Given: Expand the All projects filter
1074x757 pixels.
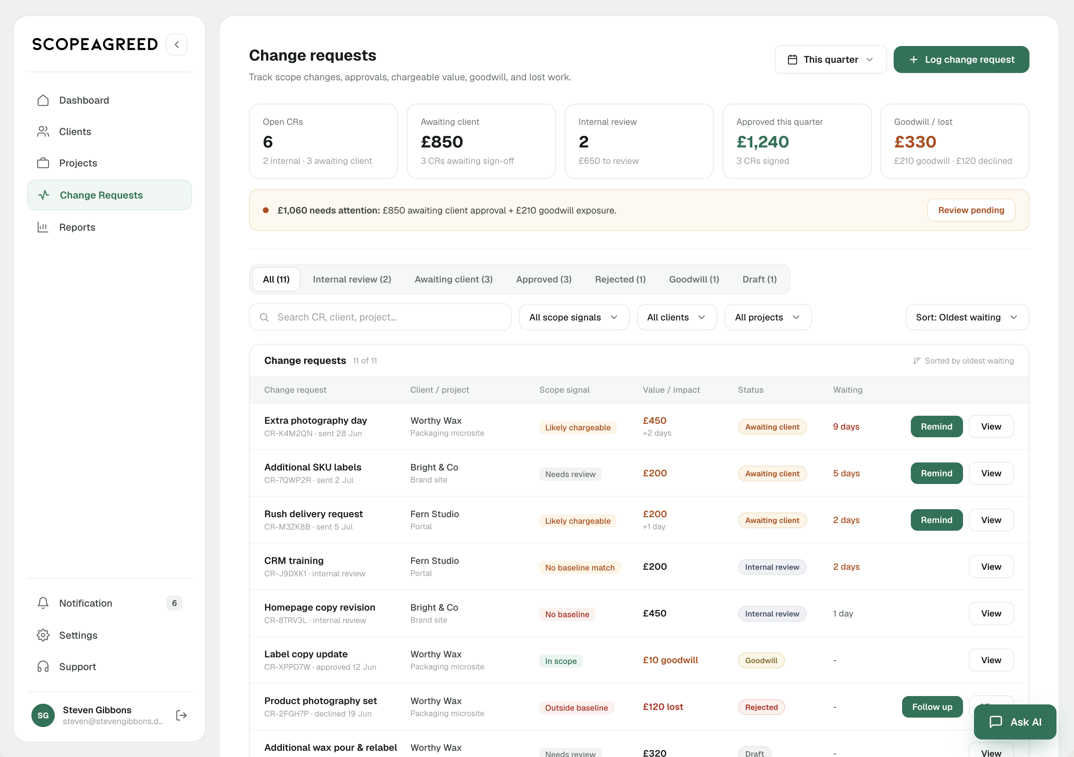Looking at the screenshot, I should pos(768,317).
